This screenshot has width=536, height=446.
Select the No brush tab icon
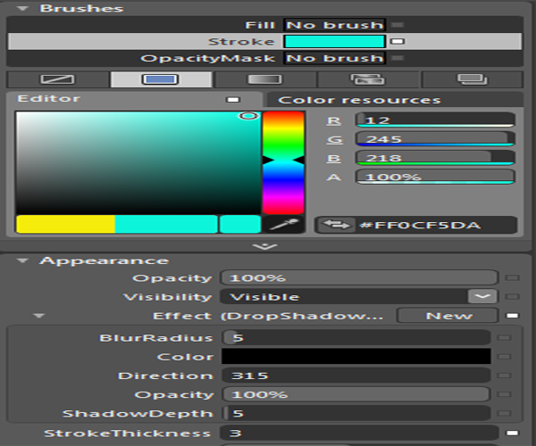57,79
